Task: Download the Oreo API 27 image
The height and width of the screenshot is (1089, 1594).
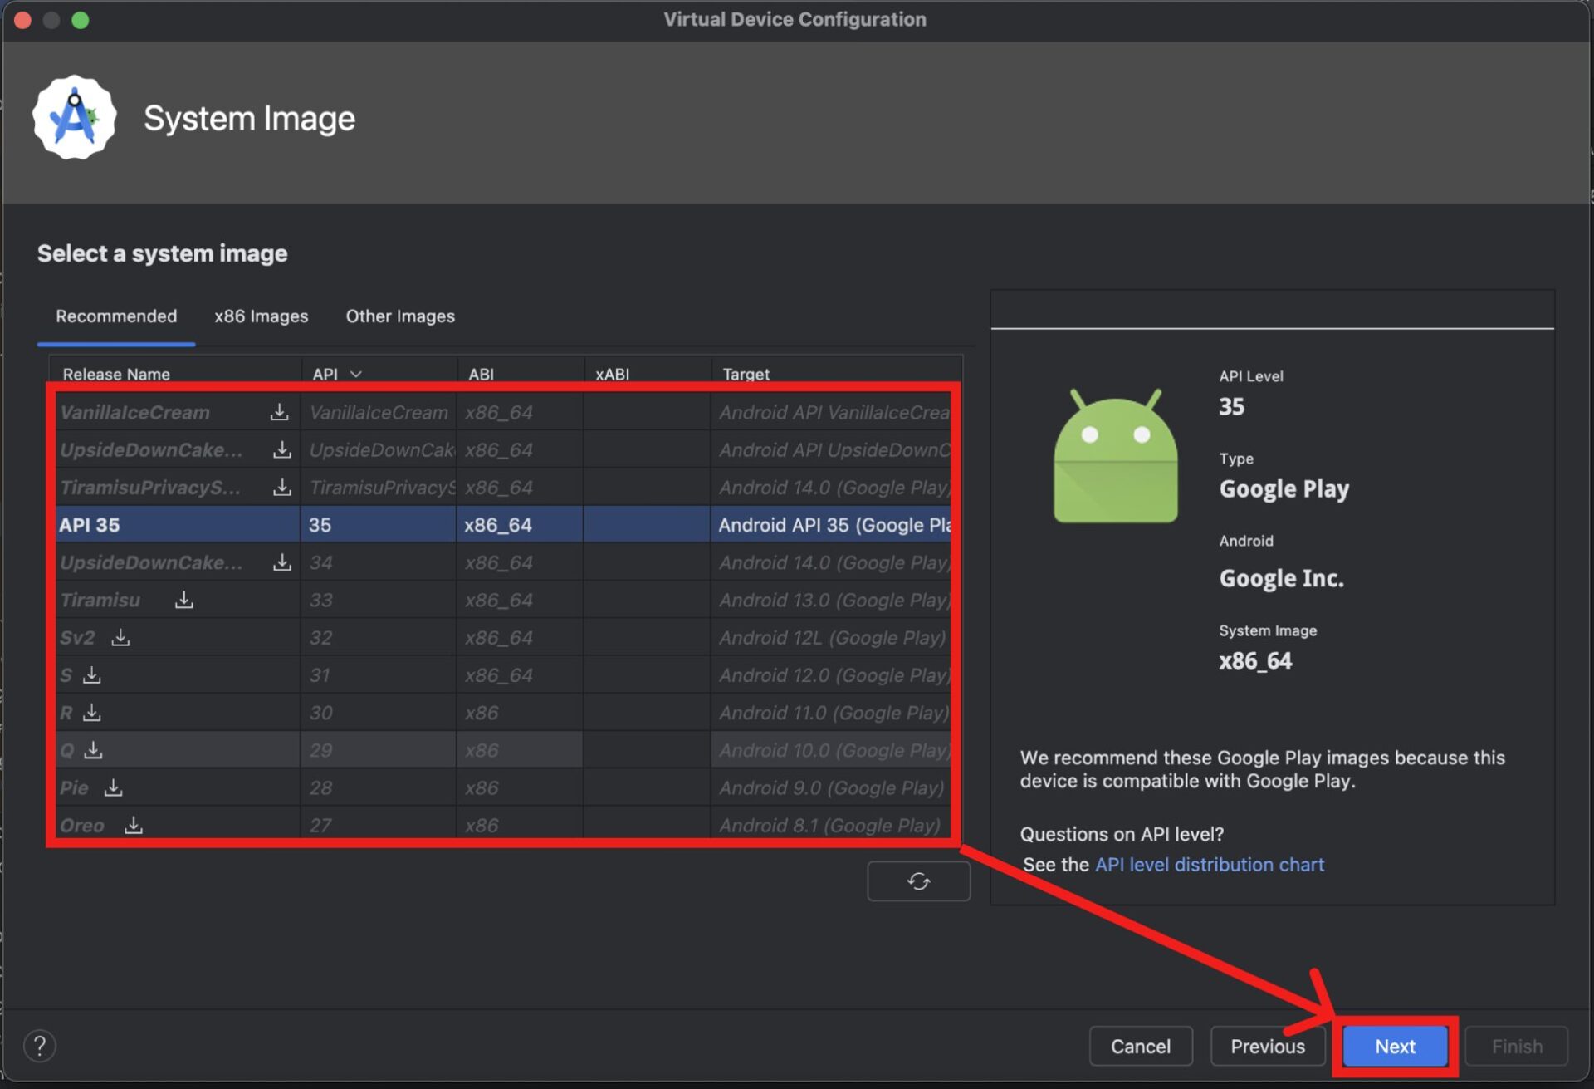Action: click(134, 825)
